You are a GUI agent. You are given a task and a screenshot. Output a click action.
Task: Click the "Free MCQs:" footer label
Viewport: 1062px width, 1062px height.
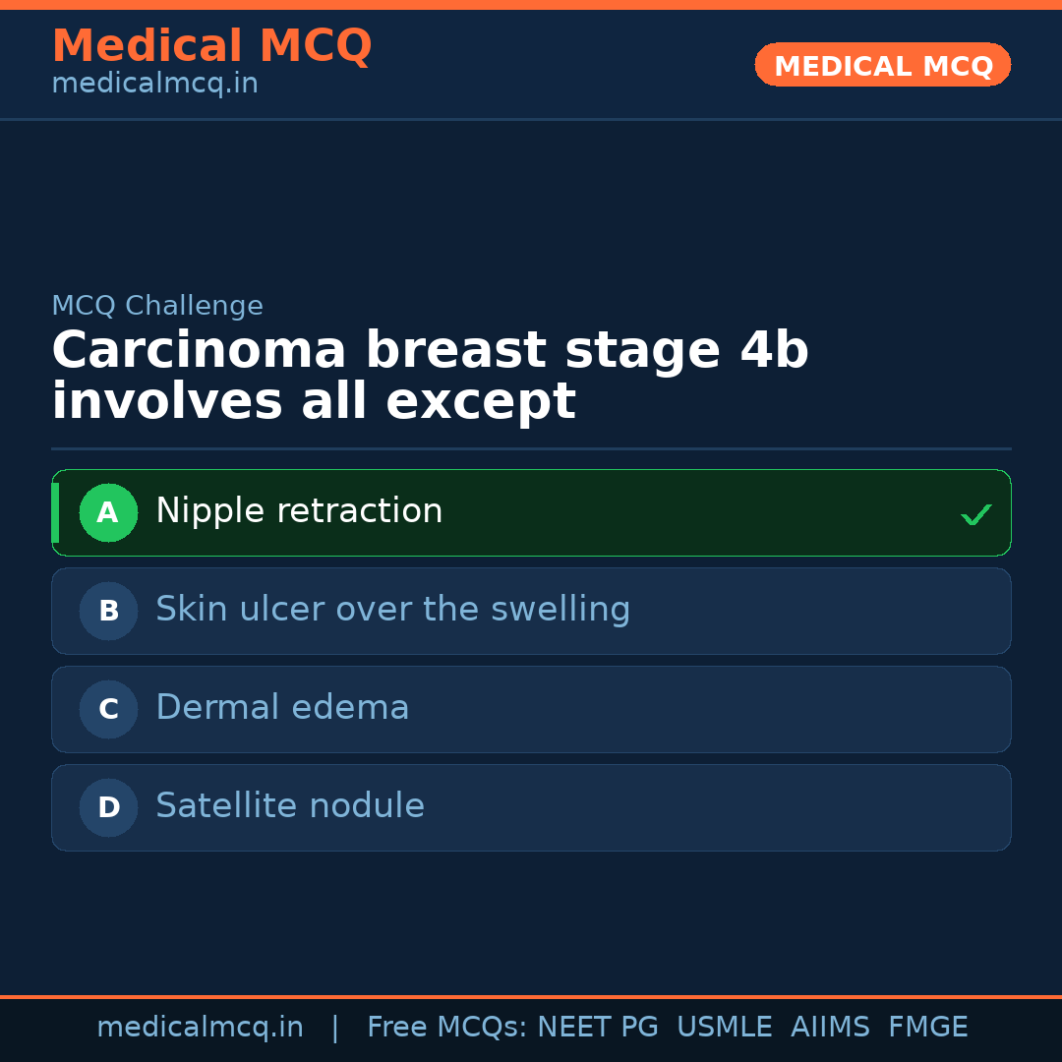coord(447,1028)
